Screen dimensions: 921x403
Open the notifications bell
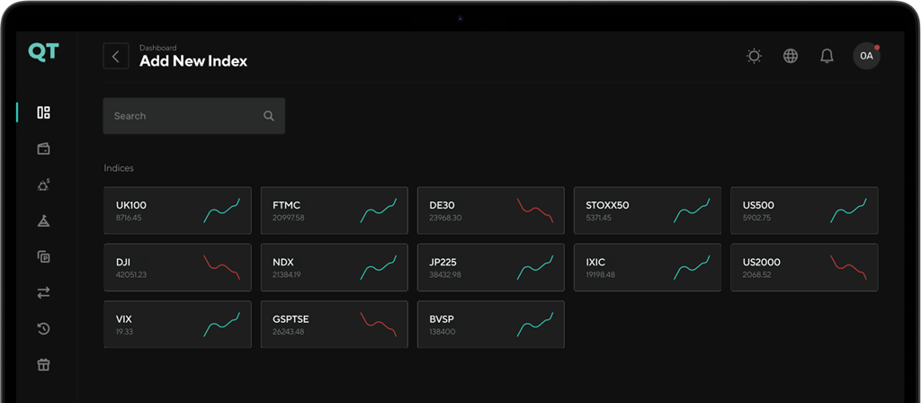pos(827,56)
